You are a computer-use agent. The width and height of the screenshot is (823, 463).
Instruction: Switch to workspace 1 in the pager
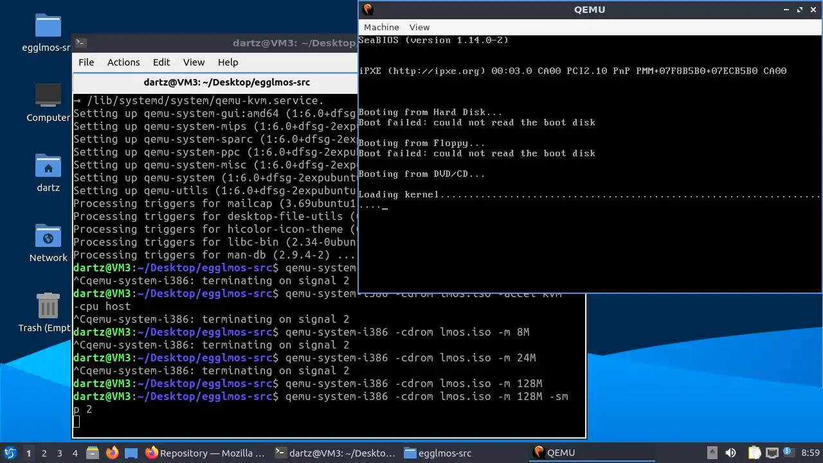(x=28, y=453)
